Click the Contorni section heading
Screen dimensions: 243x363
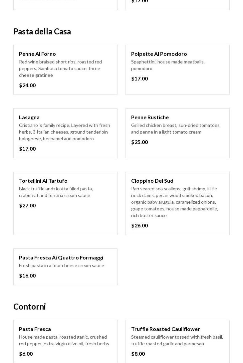(30, 307)
